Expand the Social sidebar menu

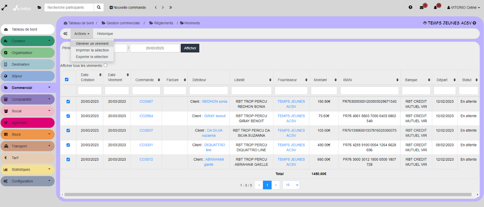tap(28, 111)
